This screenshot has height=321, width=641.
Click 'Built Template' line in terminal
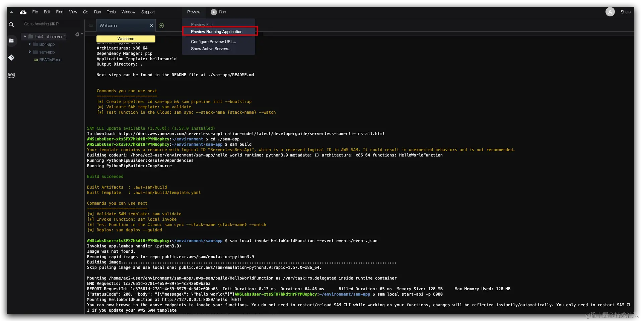(144, 193)
